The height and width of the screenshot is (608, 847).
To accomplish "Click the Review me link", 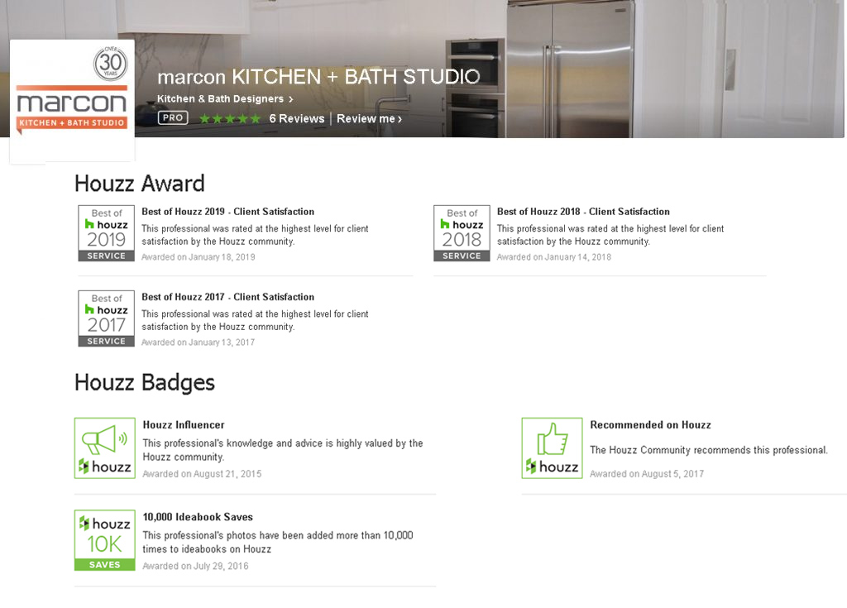I will (369, 119).
